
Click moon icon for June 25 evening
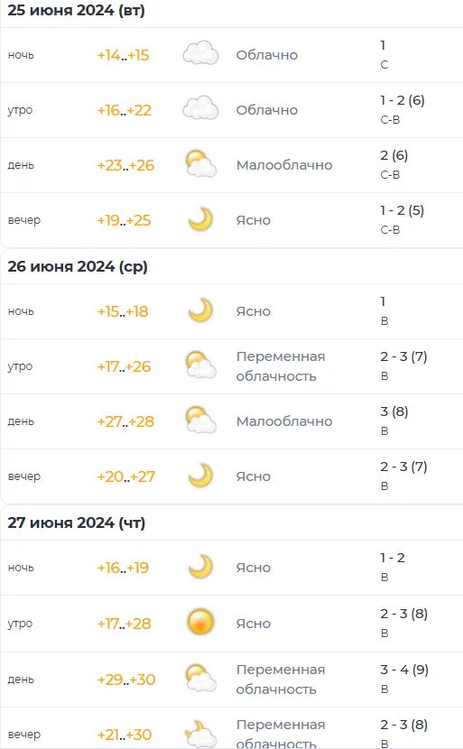pyautogui.click(x=200, y=219)
